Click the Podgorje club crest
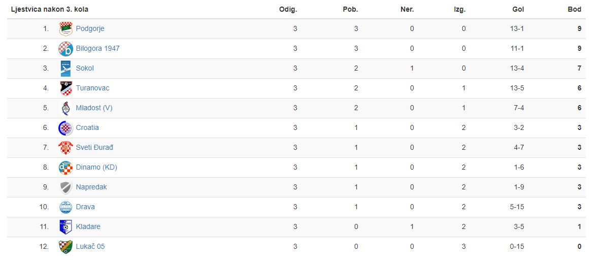601x260 pixels. [65, 29]
